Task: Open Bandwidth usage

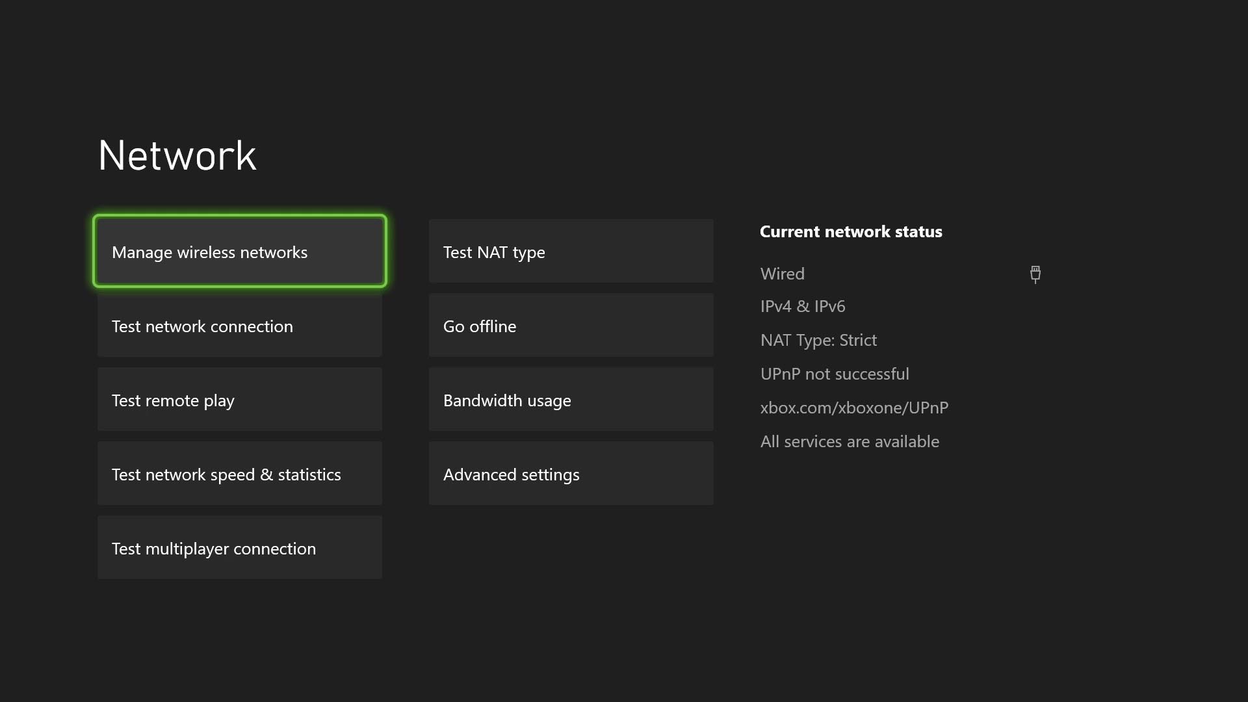Action: [x=571, y=400]
